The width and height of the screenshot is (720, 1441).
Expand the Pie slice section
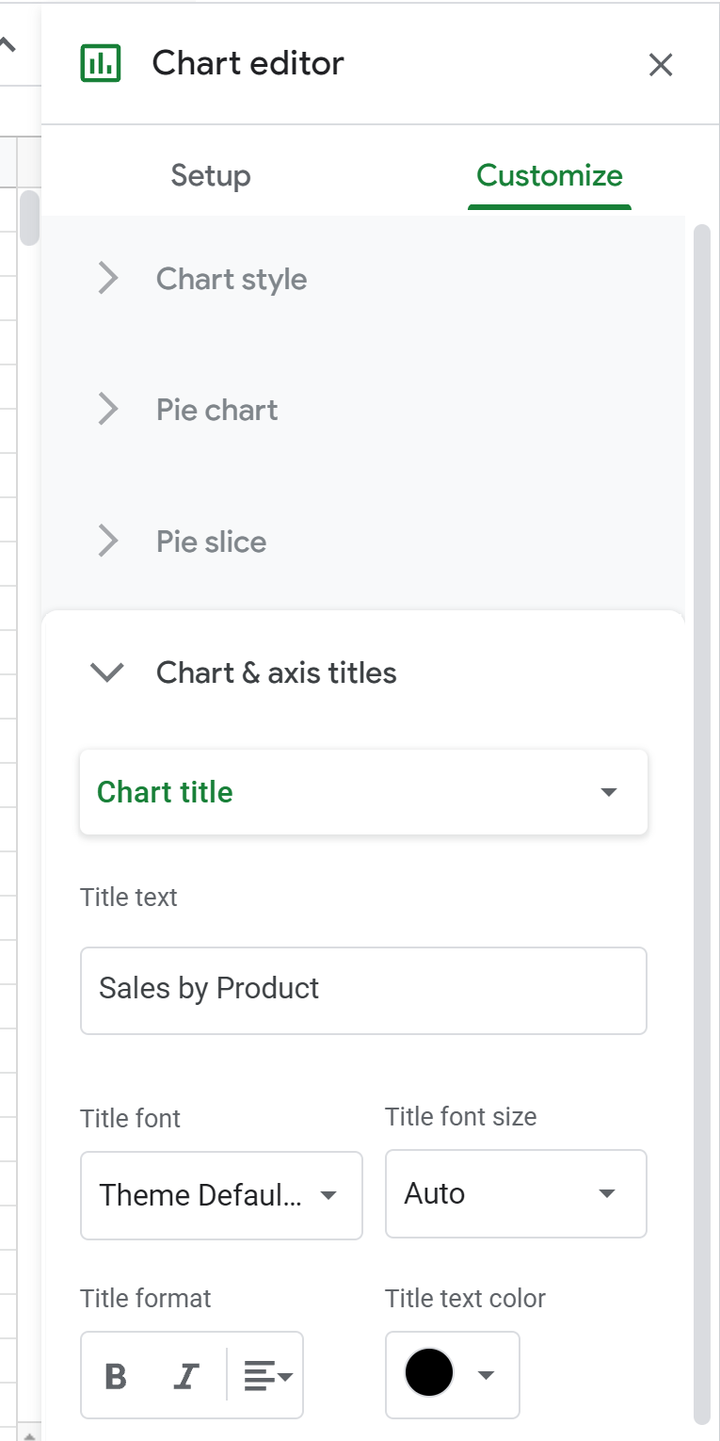211,542
